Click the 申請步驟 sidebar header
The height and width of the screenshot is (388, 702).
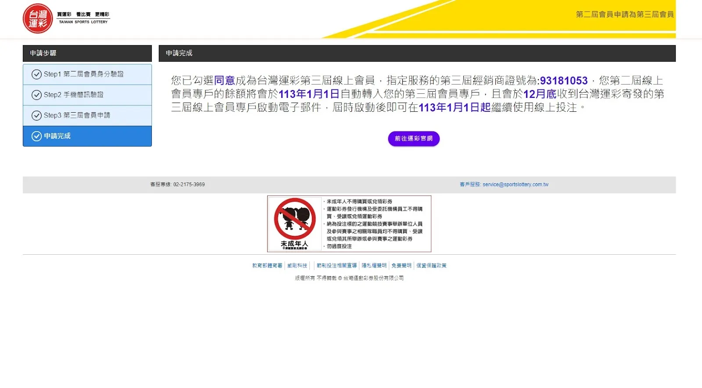coord(87,53)
